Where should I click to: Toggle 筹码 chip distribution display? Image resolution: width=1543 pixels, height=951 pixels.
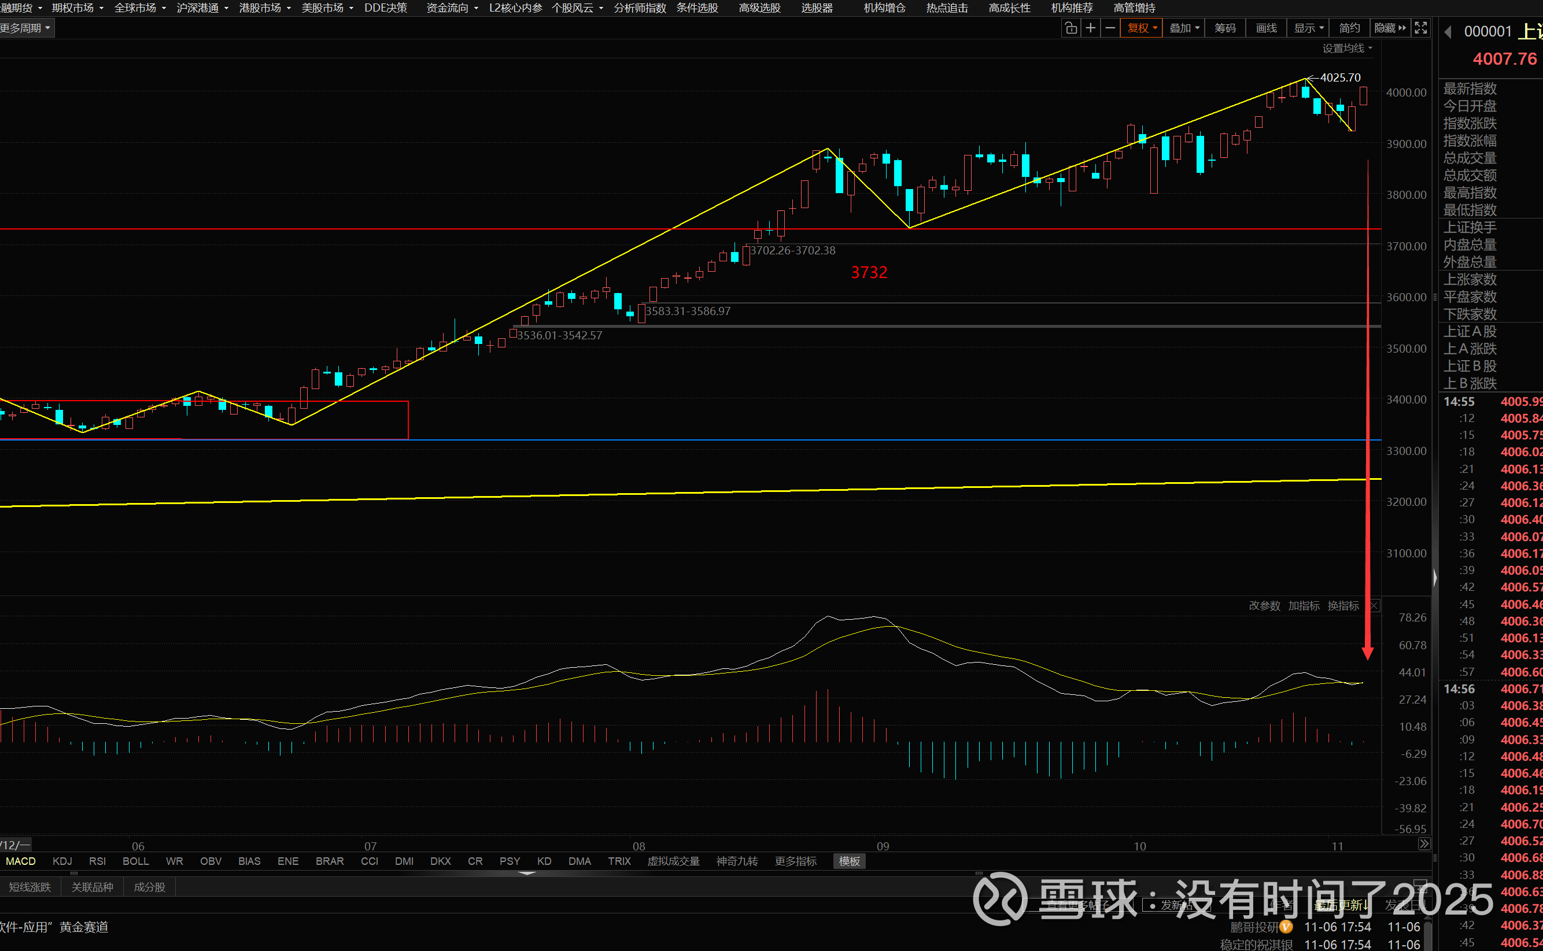(x=1225, y=28)
